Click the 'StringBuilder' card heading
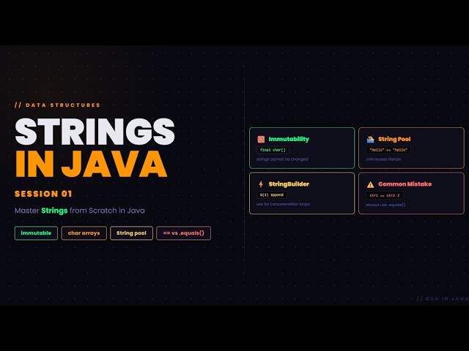Screen dimensions: 469x351 (289, 184)
